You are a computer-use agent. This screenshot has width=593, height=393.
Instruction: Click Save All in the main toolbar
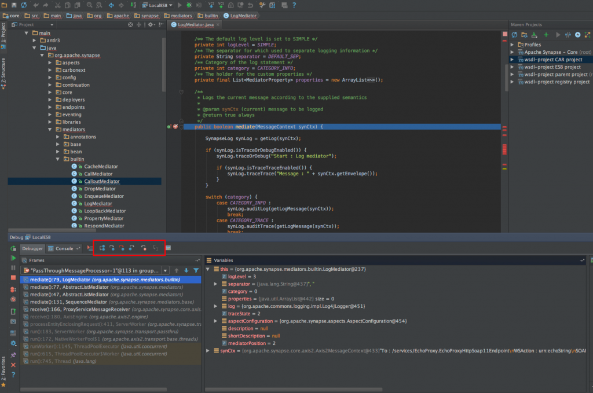[14, 5]
